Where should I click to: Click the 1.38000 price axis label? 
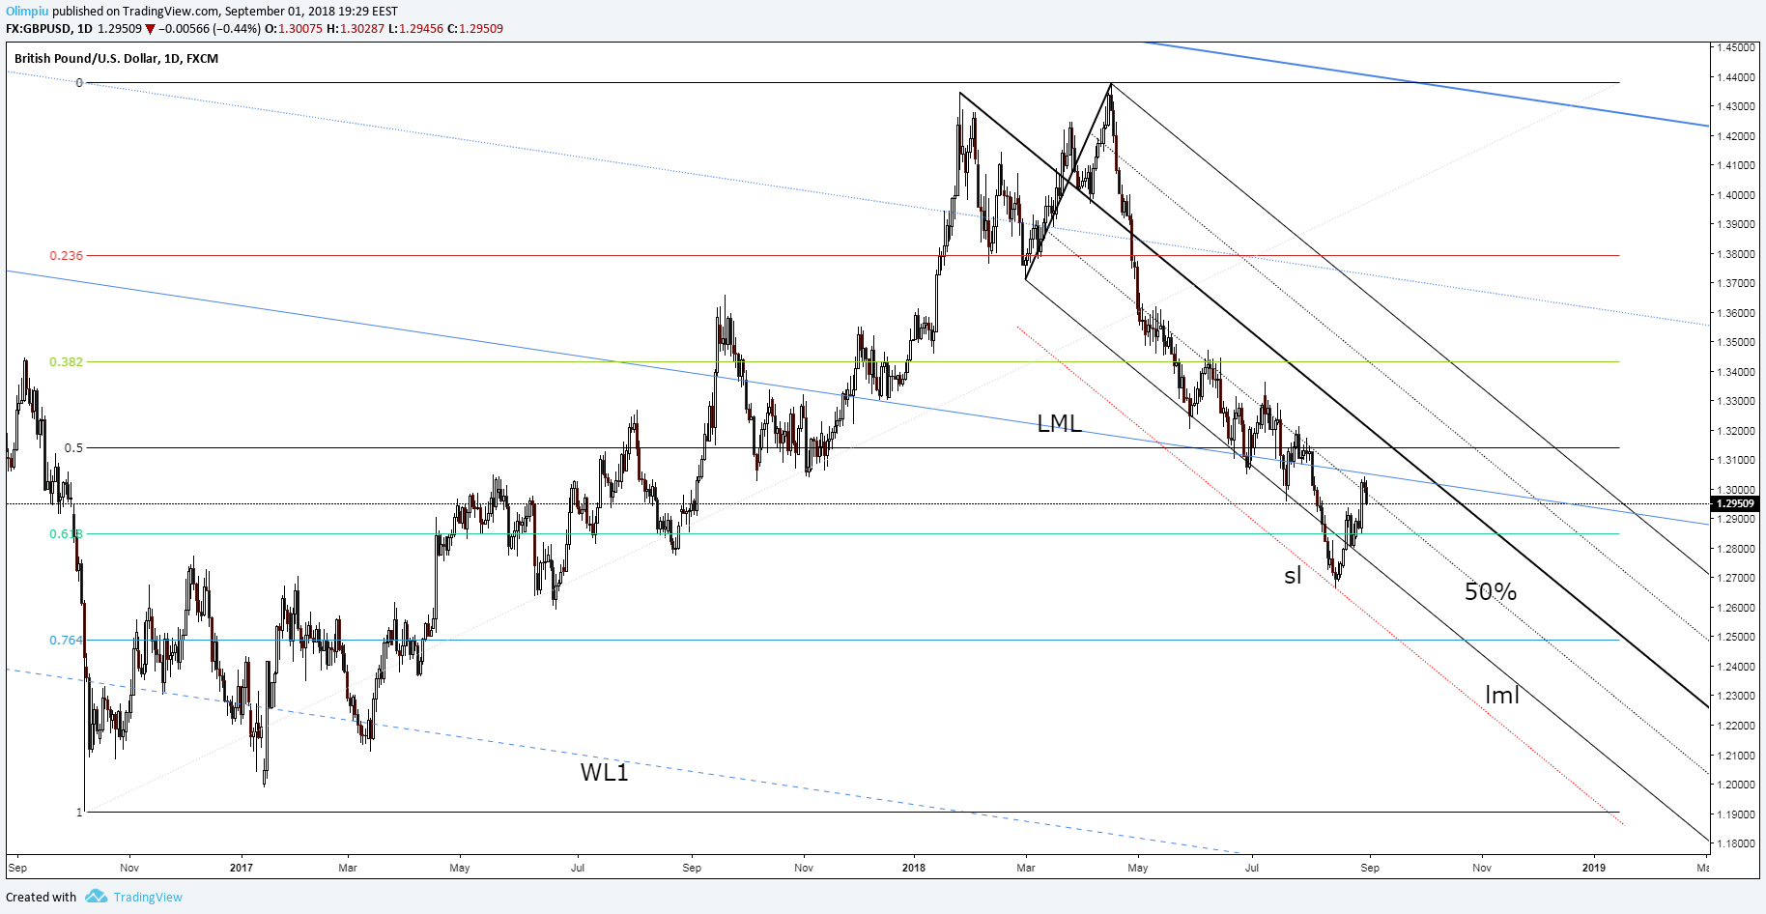(1735, 254)
